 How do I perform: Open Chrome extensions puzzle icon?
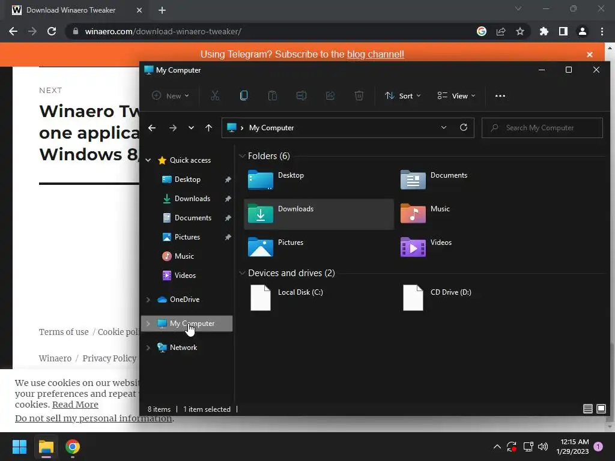[544, 31]
